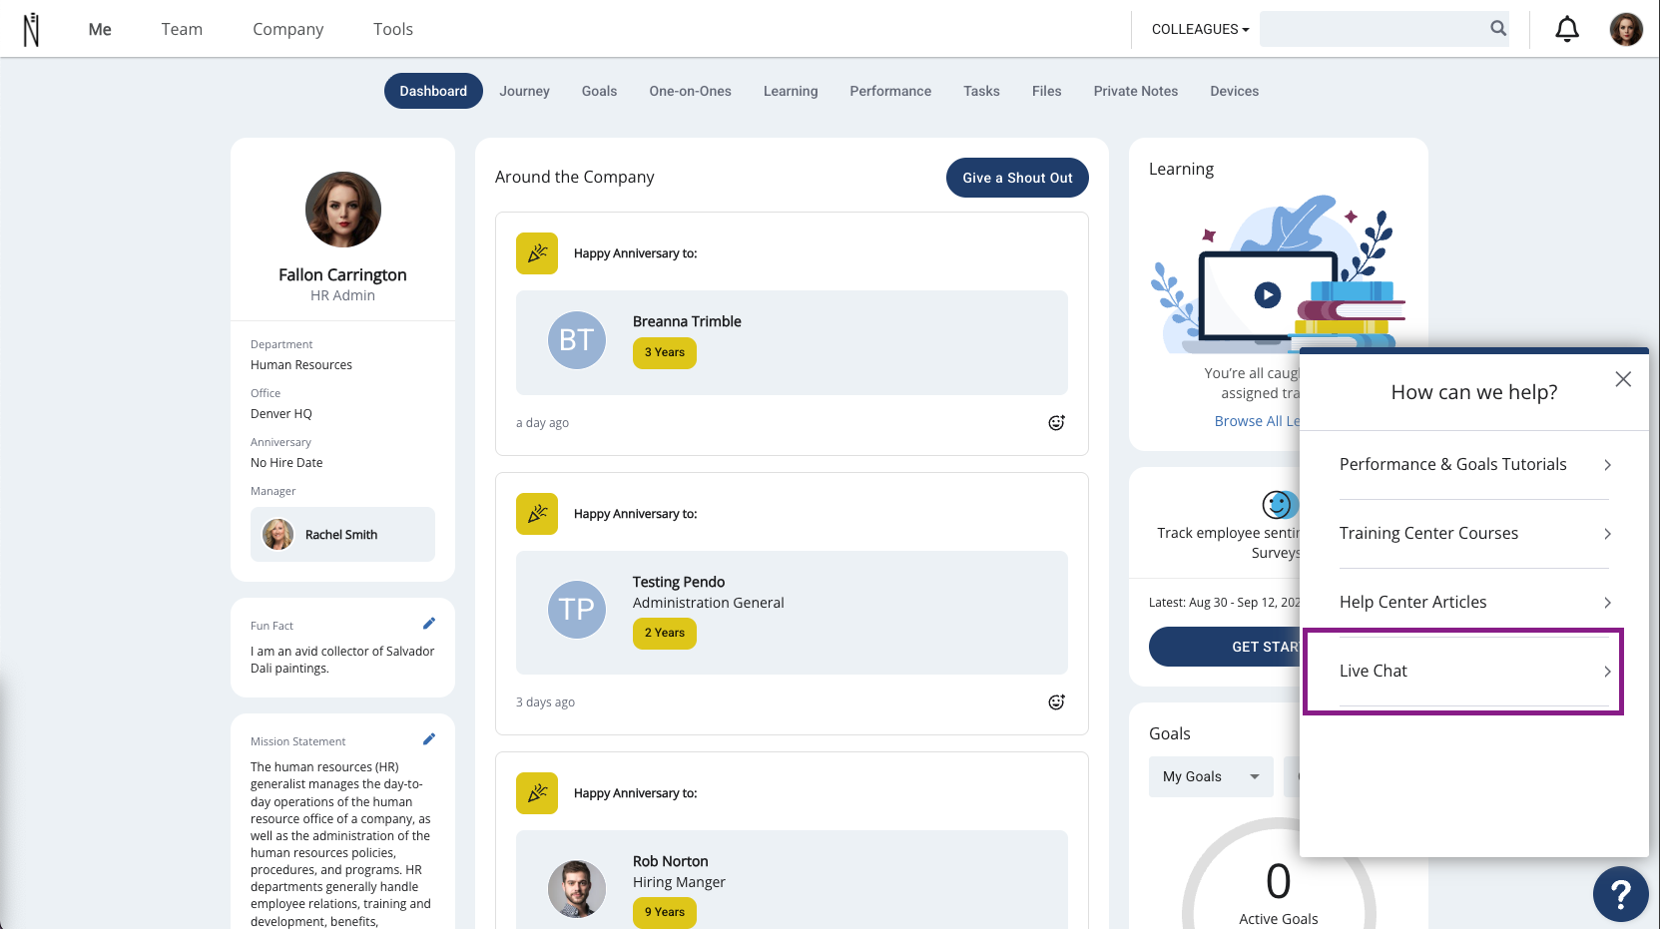Switch to the Devices tab
The width and height of the screenshot is (1660, 929).
[1235, 91]
